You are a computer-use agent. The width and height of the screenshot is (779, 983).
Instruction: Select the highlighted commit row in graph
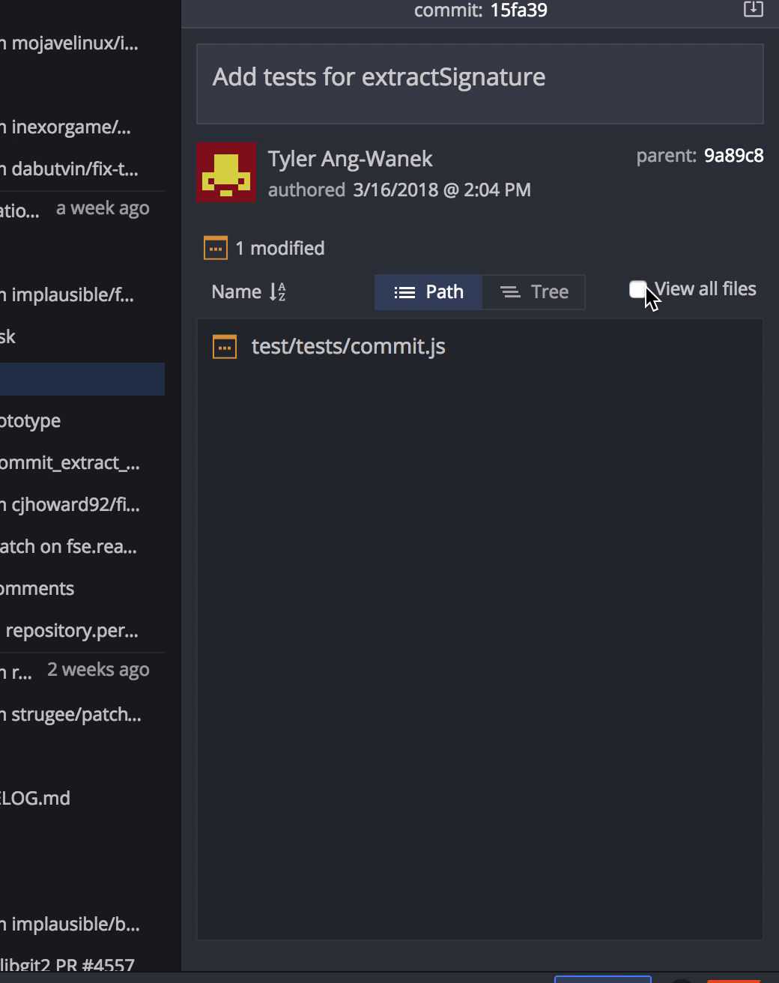(82, 379)
